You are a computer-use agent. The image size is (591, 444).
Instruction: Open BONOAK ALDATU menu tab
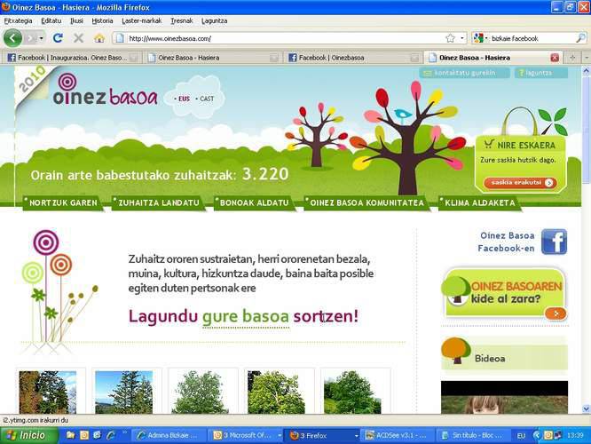pyautogui.click(x=254, y=203)
